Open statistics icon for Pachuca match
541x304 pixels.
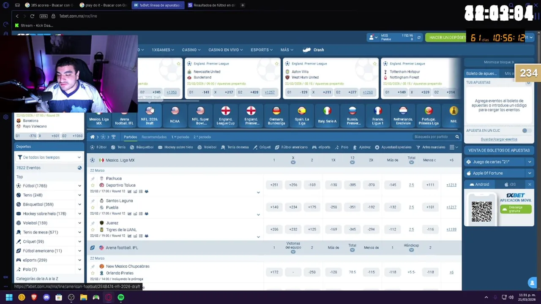(129, 192)
